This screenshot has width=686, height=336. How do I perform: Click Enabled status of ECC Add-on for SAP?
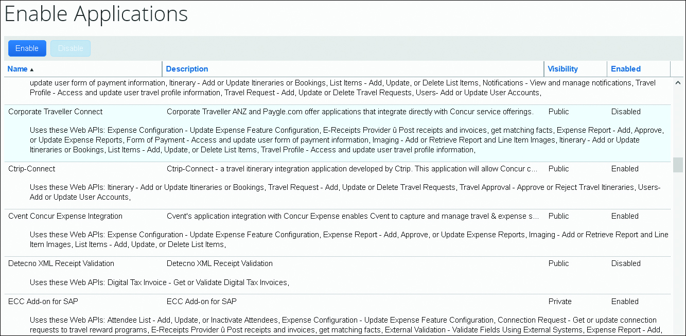pos(625,302)
